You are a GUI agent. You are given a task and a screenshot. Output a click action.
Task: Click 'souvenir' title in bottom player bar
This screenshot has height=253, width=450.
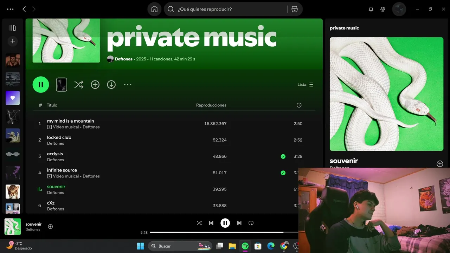[x=33, y=224]
